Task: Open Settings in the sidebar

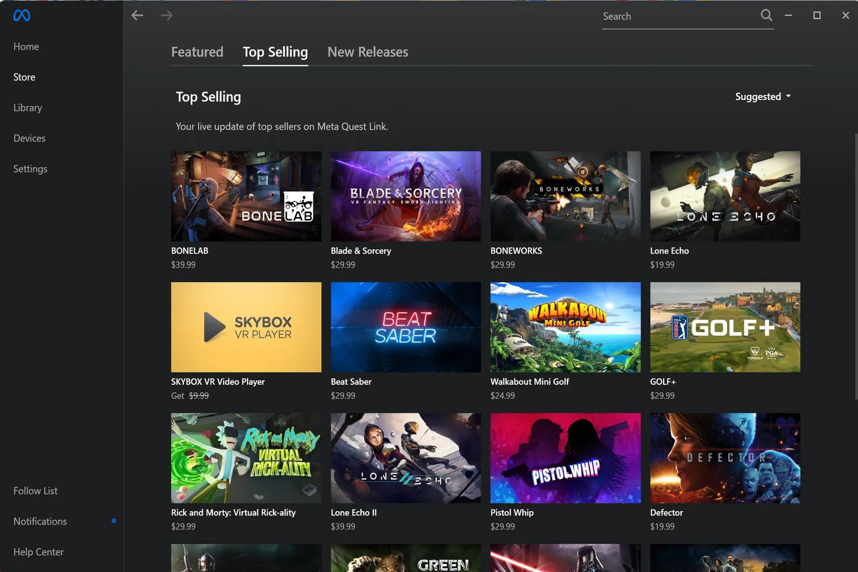Action: pos(30,169)
